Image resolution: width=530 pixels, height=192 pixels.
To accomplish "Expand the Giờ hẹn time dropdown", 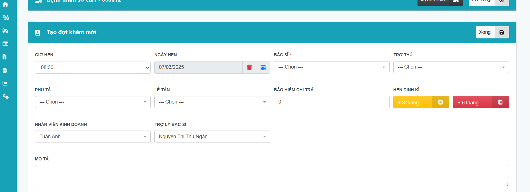I will point(93,67).
